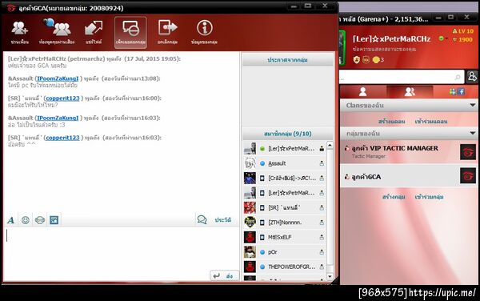480x301 pixels.
Task: Click copperit123 link in the last message
Action: 62,138
